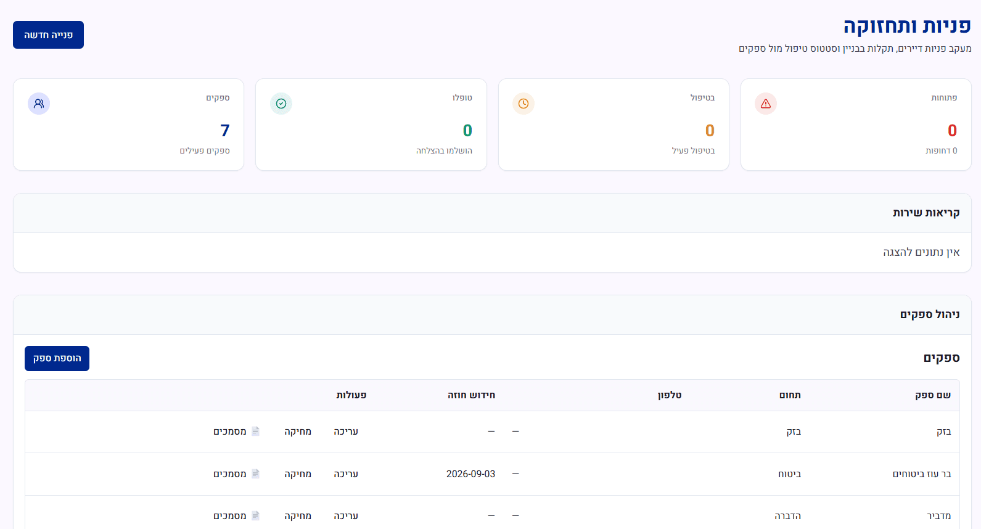The image size is (981, 529).
Task: Click the green checkmark icon in טופלו card
Action: click(281, 104)
